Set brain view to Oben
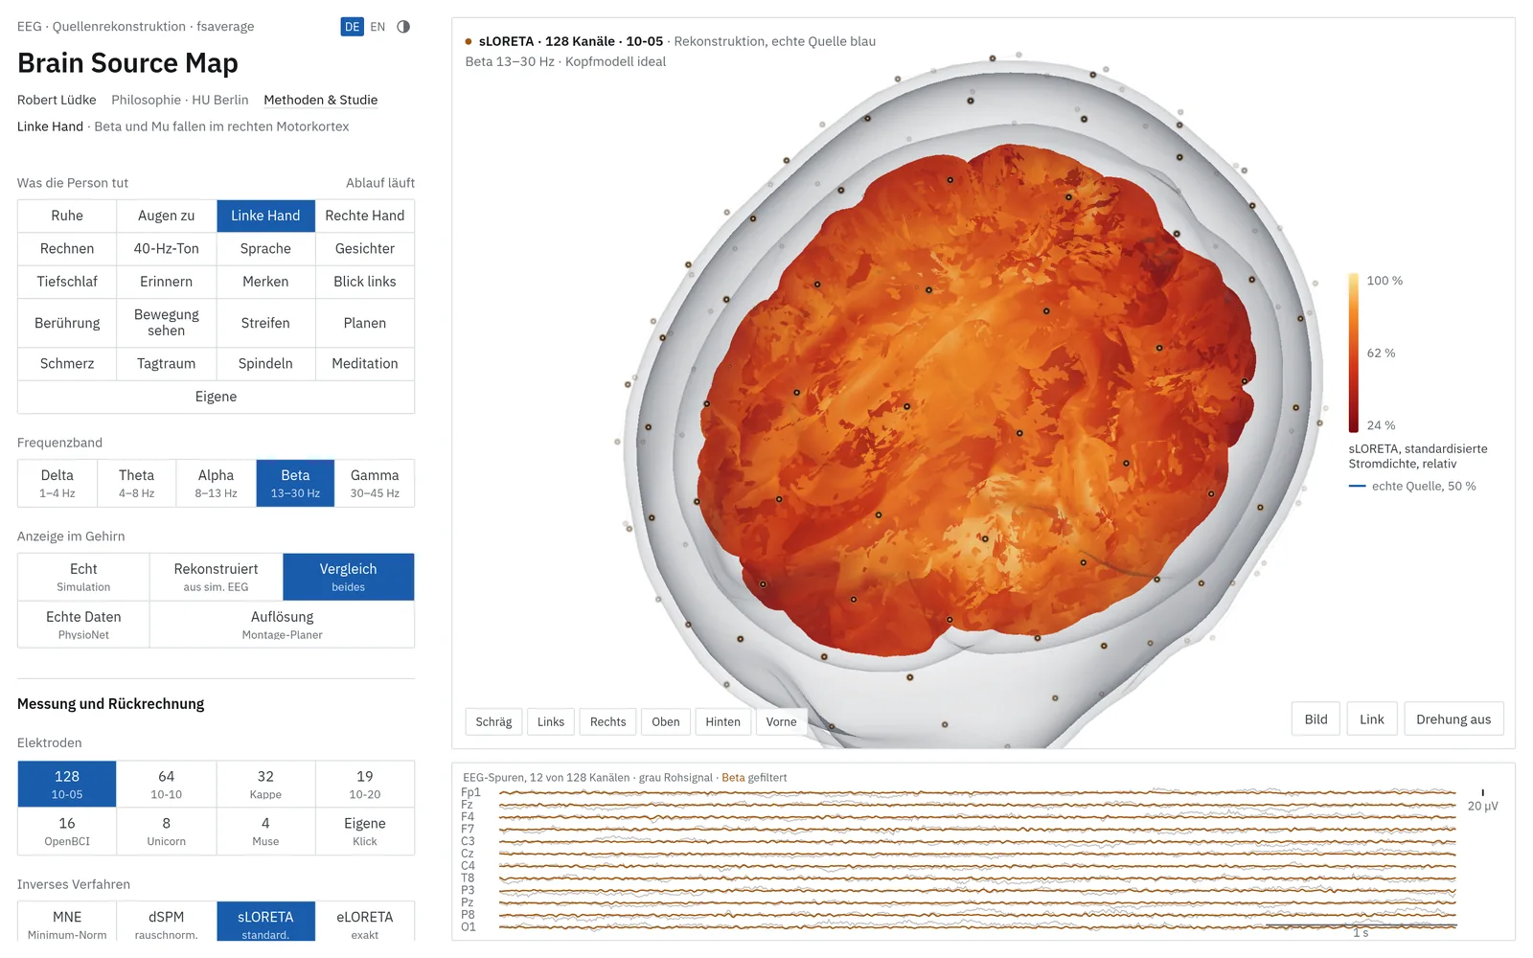 point(666,721)
